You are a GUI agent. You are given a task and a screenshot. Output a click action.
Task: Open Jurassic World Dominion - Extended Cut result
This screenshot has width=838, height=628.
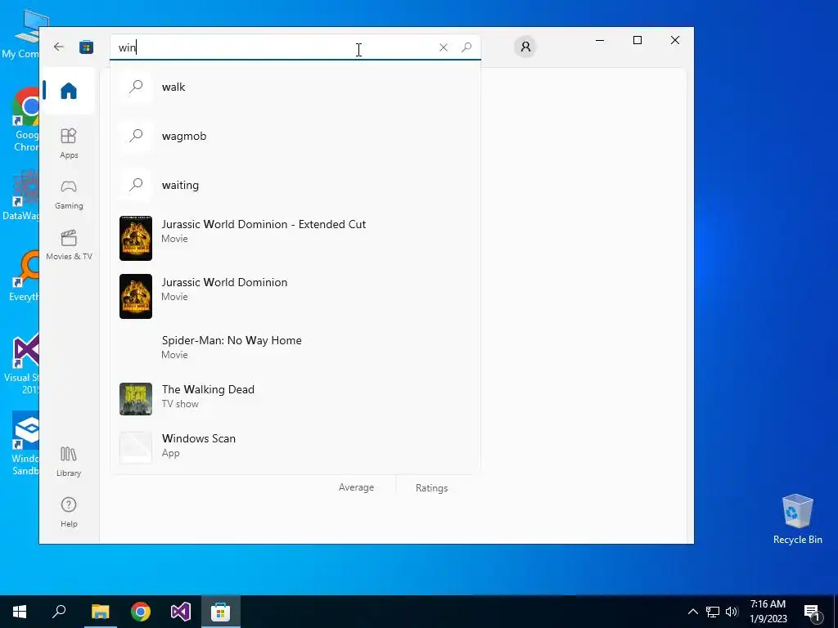coord(295,238)
